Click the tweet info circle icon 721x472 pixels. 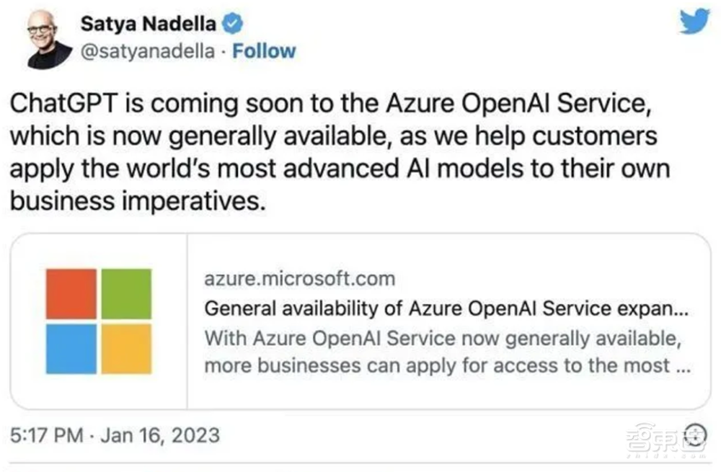696,435
